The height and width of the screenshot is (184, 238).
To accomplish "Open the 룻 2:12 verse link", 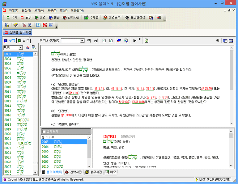I will click(100, 89).
